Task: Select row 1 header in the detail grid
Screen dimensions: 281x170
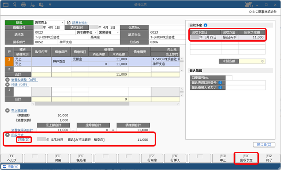Action: 9,62
